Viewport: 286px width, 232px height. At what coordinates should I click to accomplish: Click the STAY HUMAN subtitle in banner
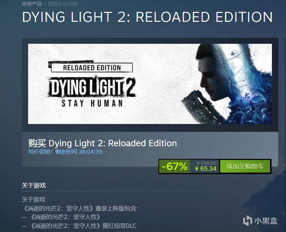[92, 103]
